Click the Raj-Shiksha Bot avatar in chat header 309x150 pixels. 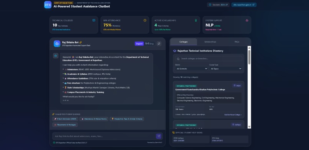click(x=57, y=44)
